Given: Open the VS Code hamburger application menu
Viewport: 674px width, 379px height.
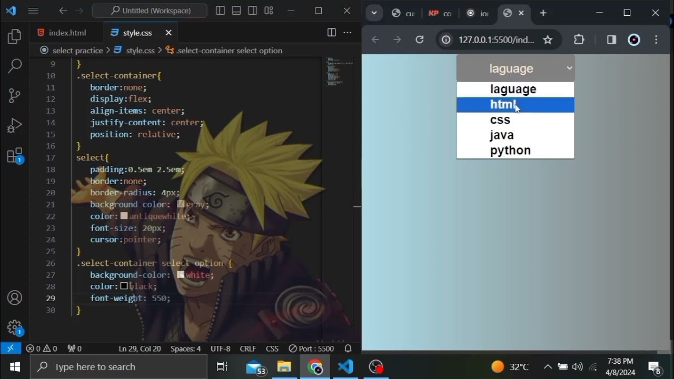Looking at the screenshot, I should [x=33, y=11].
